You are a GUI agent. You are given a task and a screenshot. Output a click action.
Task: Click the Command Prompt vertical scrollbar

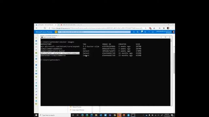tap(171, 72)
